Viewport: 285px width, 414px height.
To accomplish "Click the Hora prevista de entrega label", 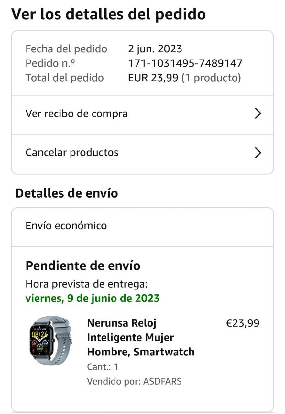I will tap(86, 284).
